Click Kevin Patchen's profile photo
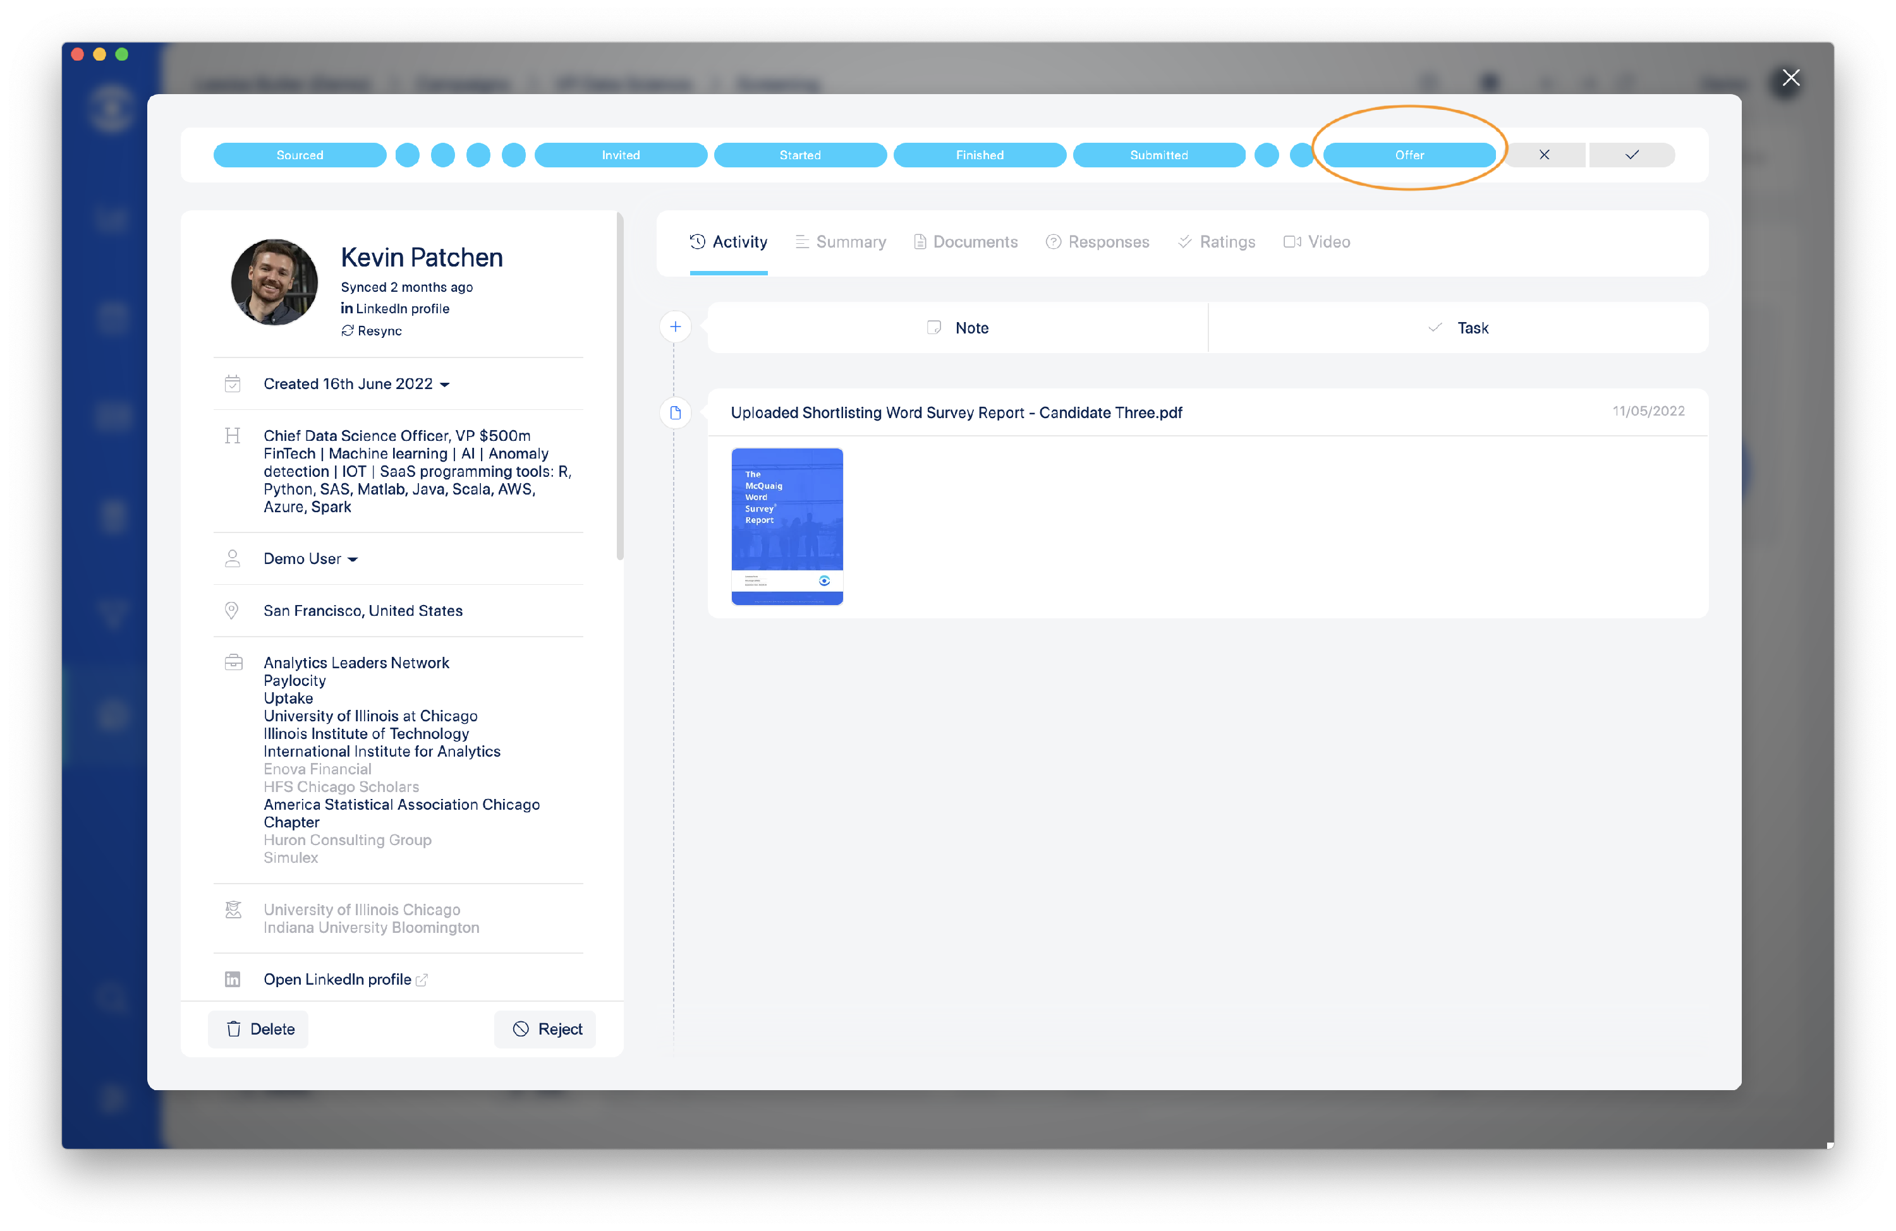This screenshot has height=1231, width=1896. pyautogui.click(x=274, y=282)
